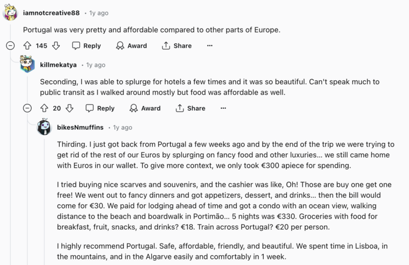This screenshot has height=265, width=409.
Task: Downvote killmekatya's reply
Action: (70, 108)
